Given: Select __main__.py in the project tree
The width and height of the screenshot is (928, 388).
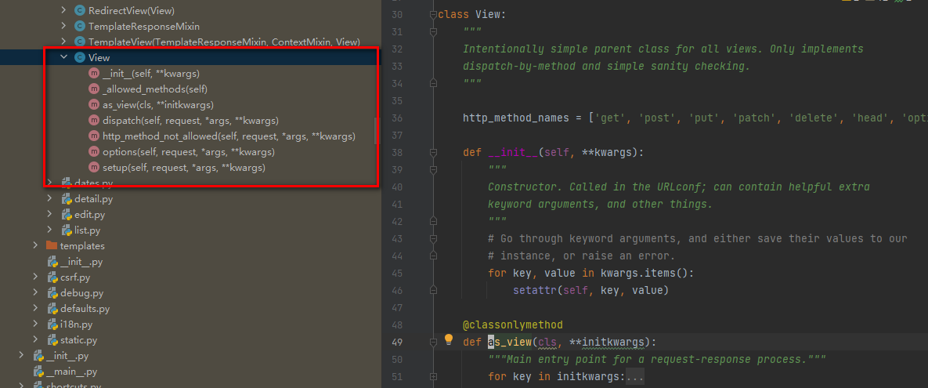Looking at the screenshot, I should [71, 372].
